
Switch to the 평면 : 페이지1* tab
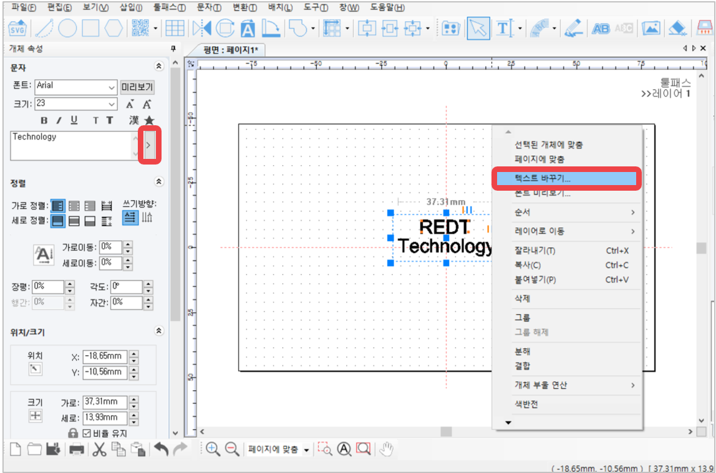coord(230,50)
